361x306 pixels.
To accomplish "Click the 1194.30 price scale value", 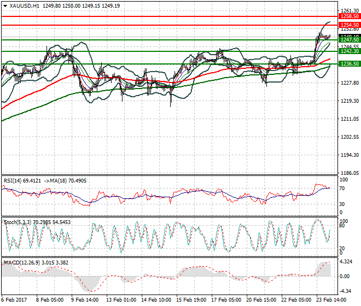I will pos(350,155).
